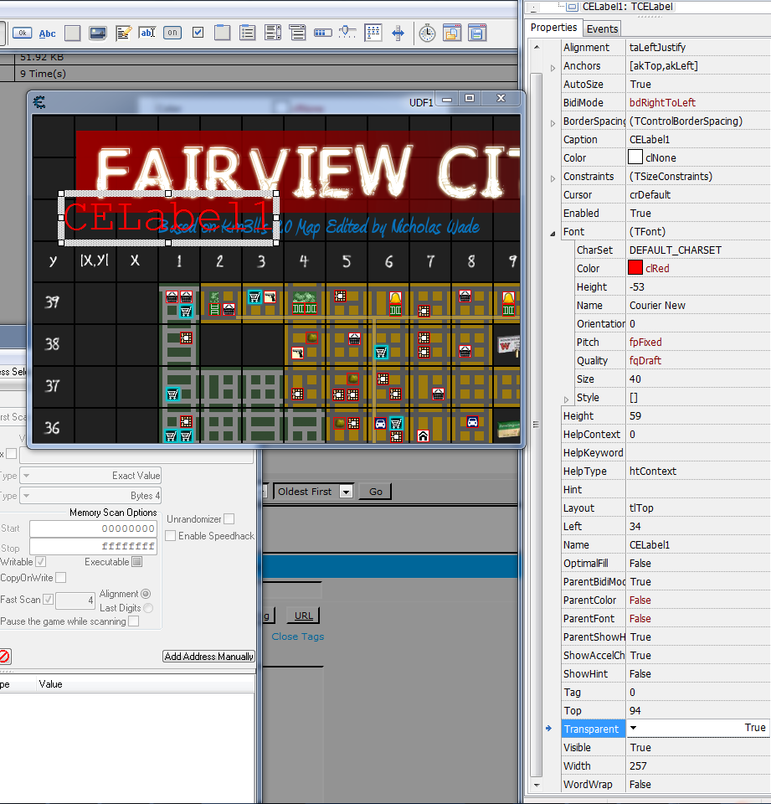
Task: Click the Start address input field
Action: (x=92, y=528)
